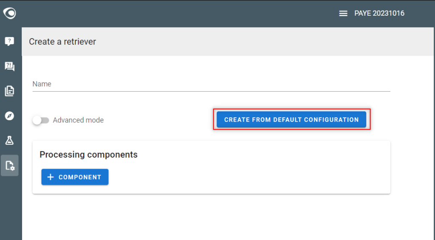Open the hamburger menu next to PAYE 20231016
The width and height of the screenshot is (435, 240).
click(343, 13)
